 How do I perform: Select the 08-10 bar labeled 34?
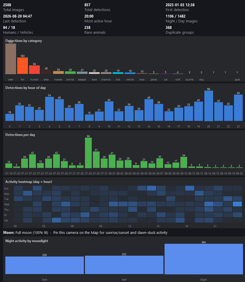click(184, 163)
